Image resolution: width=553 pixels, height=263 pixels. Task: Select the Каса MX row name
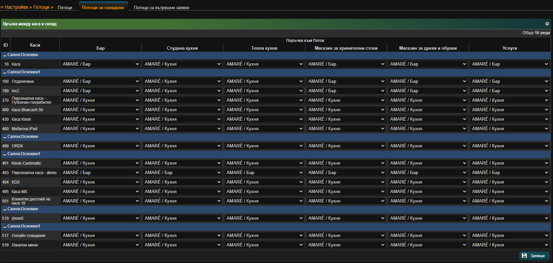pos(19,192)
